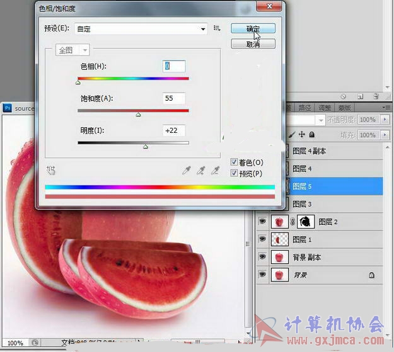Open the 预设 preset dropdown

[x=203, y=29]
